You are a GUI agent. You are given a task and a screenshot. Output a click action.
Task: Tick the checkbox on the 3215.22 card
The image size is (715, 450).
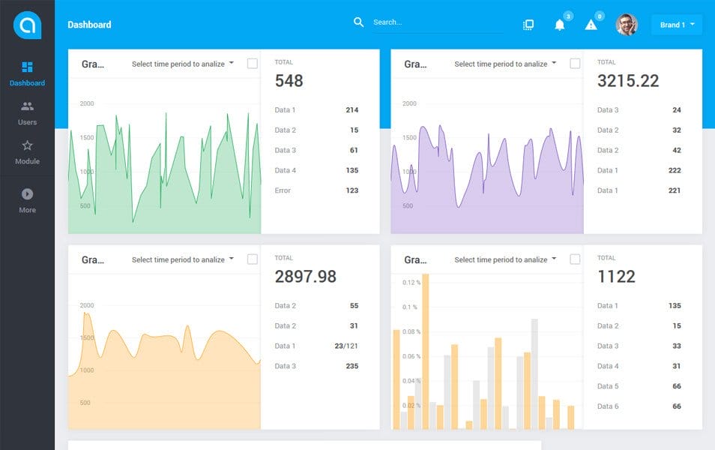coord(575,64)
